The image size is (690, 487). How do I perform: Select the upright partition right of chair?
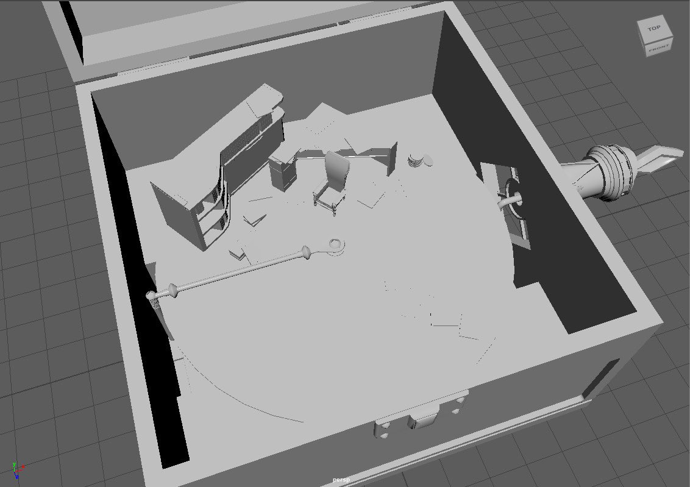click(x=392, y=159)
